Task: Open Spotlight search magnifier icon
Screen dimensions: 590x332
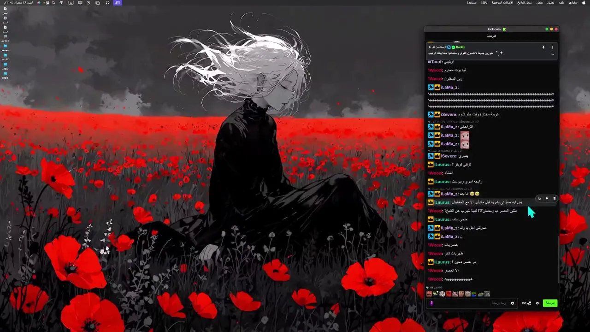Action: 53,3
